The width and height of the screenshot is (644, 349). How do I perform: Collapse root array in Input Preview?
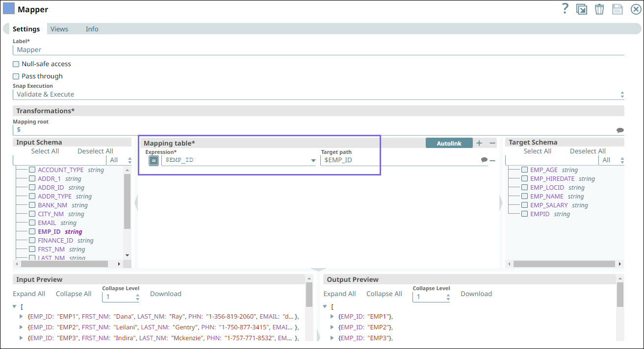[x=15, y=306]
